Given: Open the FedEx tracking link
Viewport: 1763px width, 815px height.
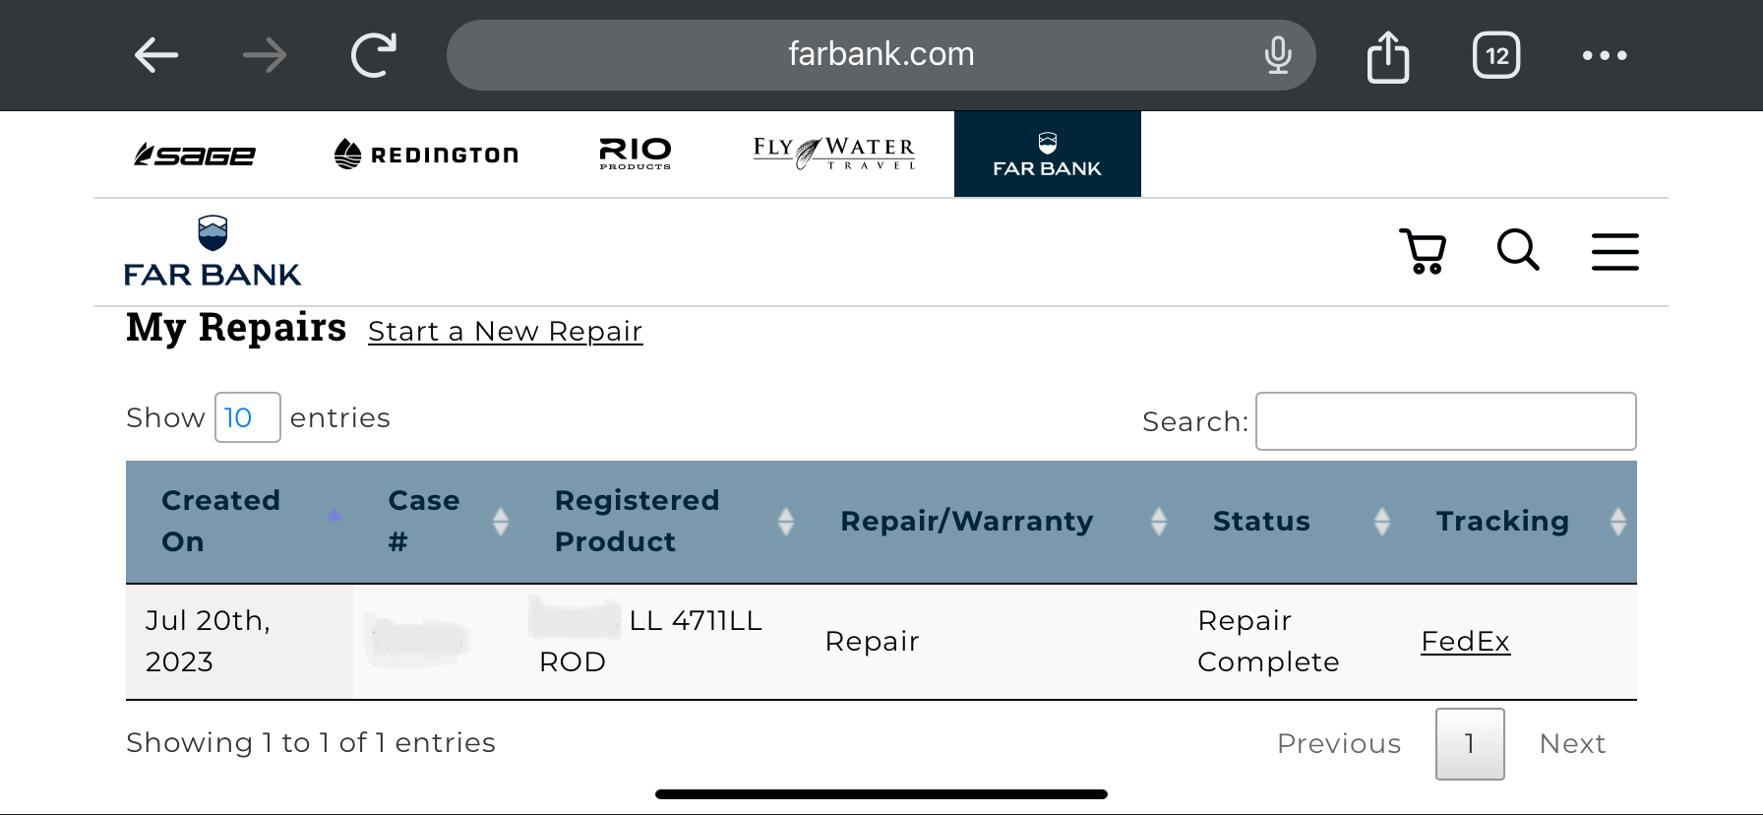Looking at the screenshot, I should [1465, 642].
